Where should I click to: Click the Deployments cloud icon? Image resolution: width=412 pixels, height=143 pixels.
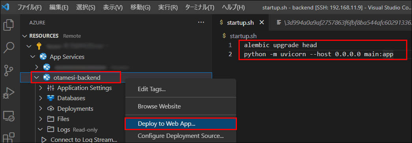click(51, 108)
